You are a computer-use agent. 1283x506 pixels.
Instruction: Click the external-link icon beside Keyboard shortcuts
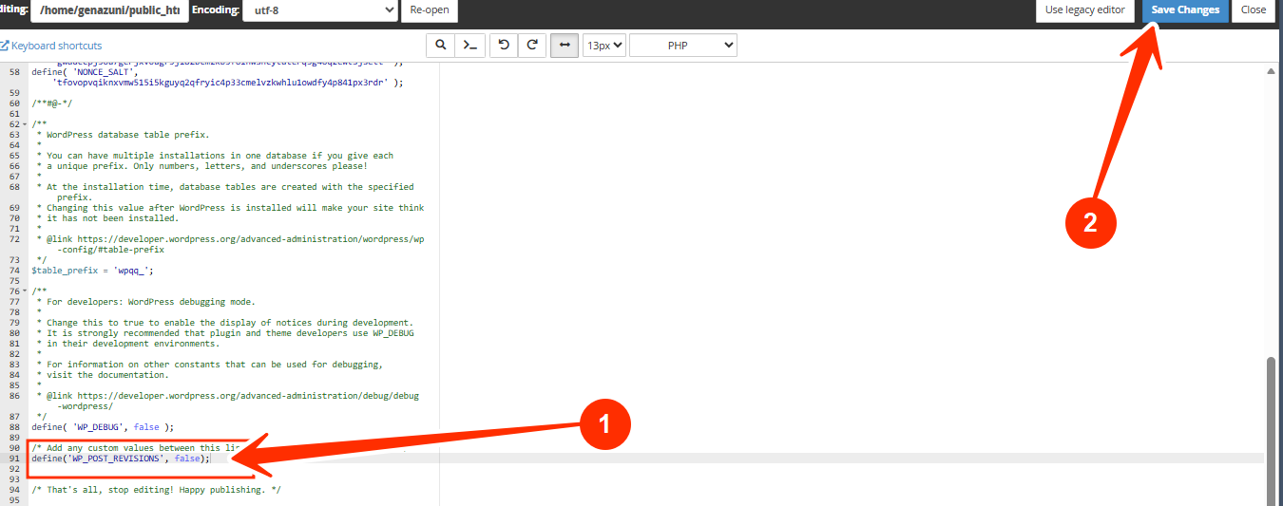tap(5, 46)
